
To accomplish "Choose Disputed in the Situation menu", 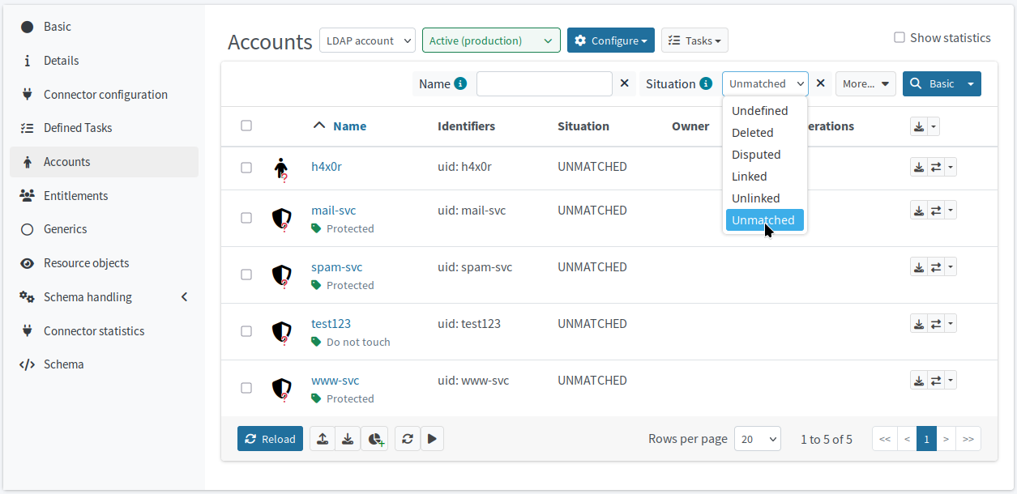I will coord(756,154).
